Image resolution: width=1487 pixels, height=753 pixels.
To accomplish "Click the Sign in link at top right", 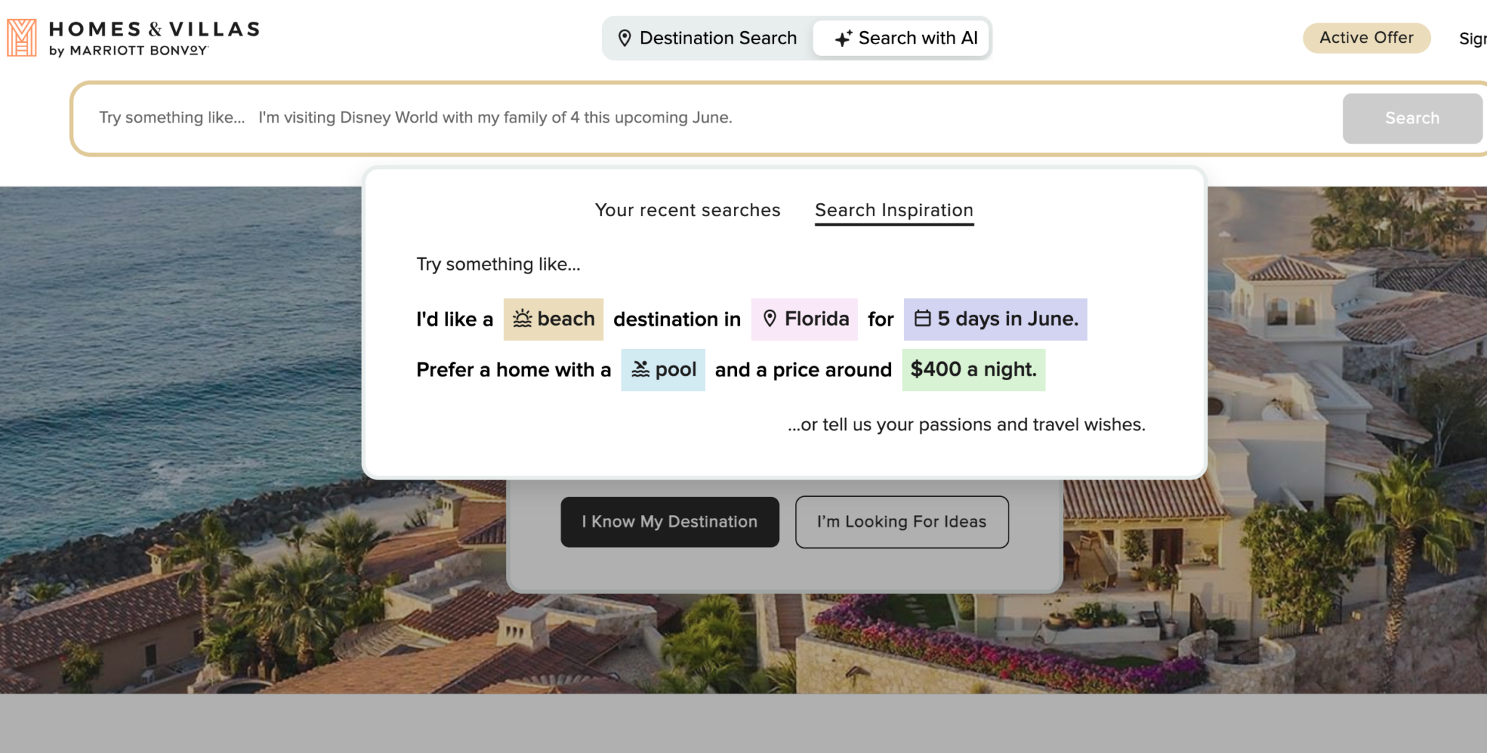I will 1472,38.
